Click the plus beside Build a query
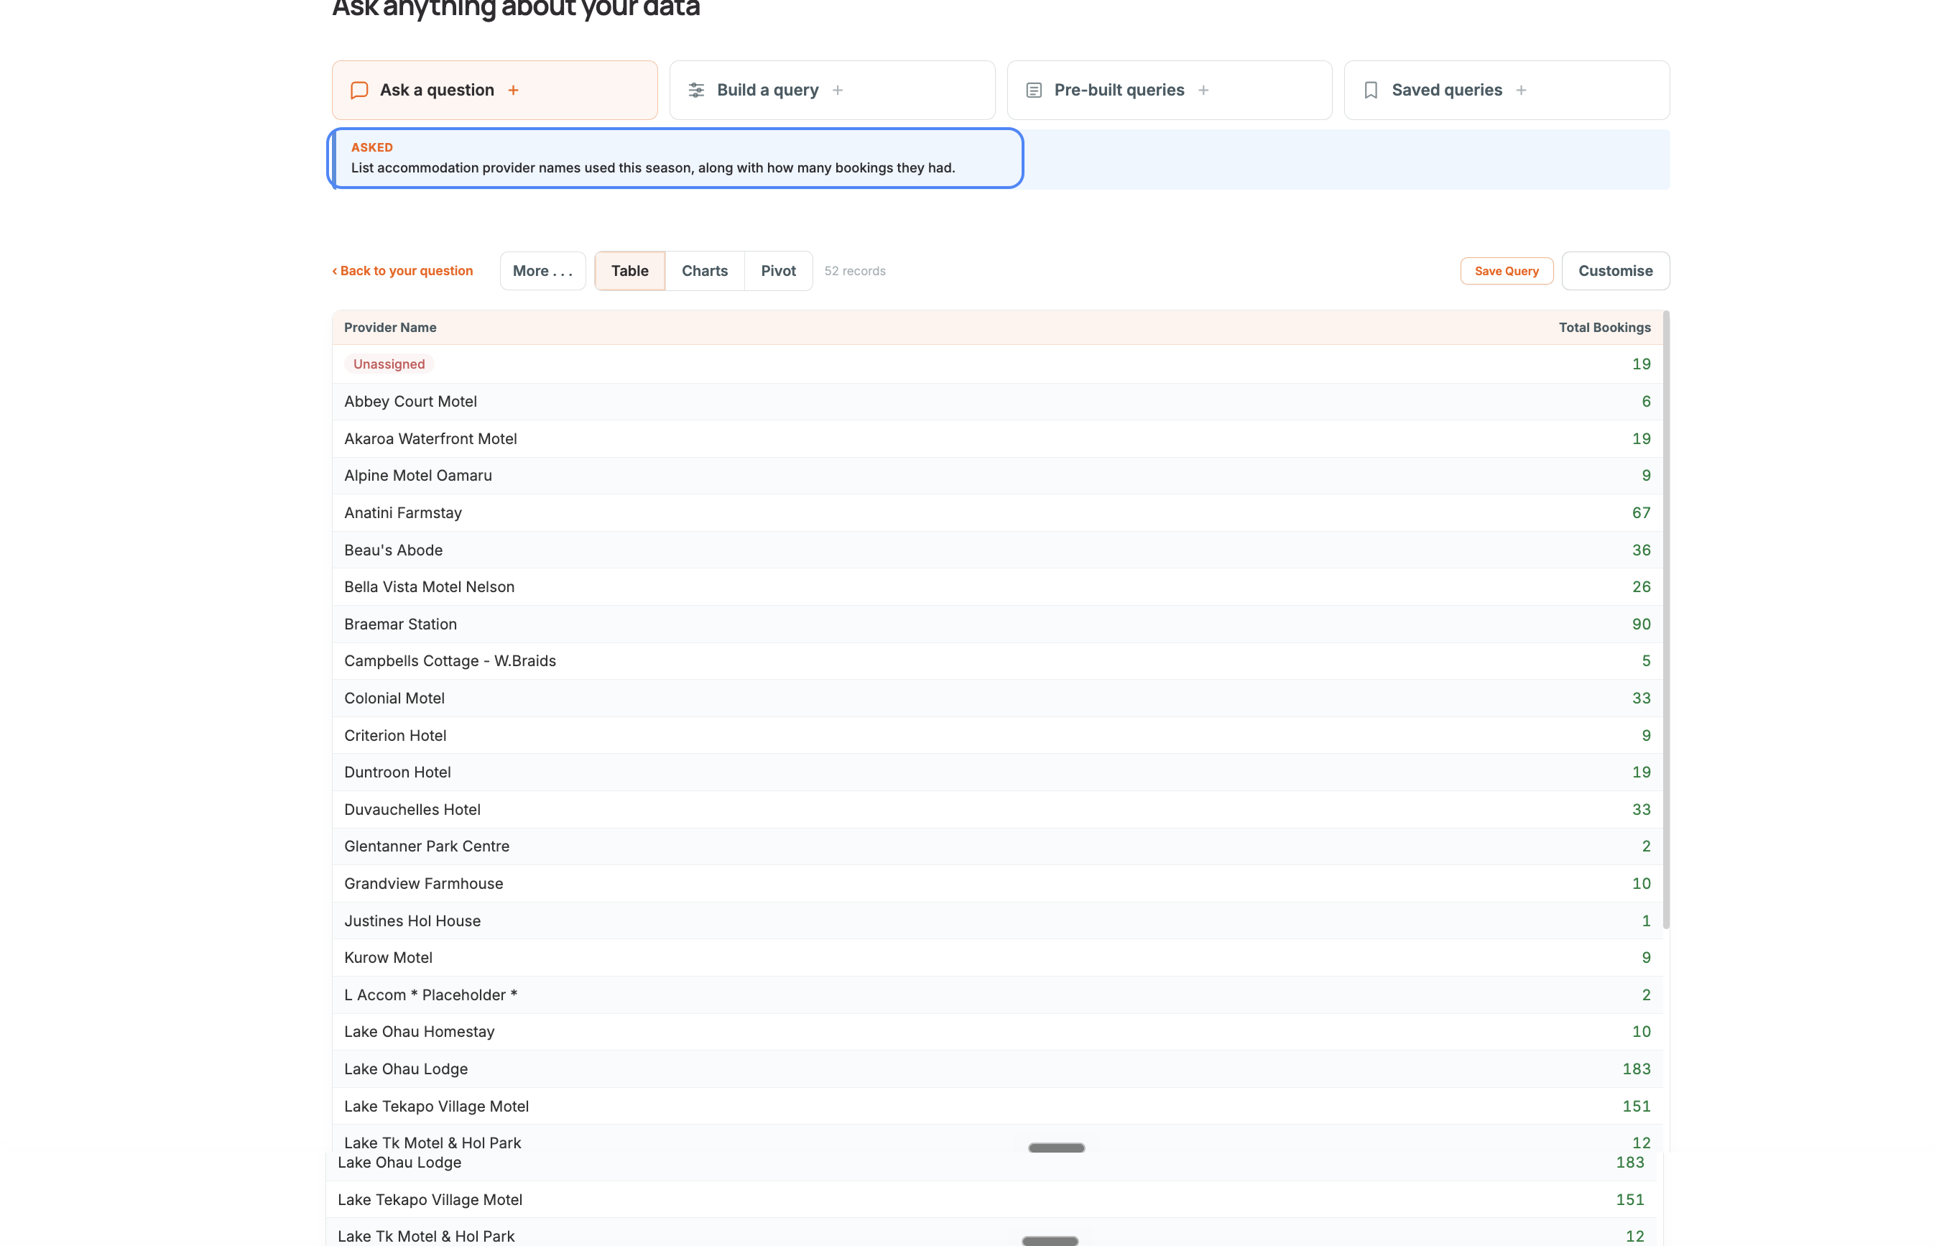Screen dimensions: 1934x1246 point(837,90)
